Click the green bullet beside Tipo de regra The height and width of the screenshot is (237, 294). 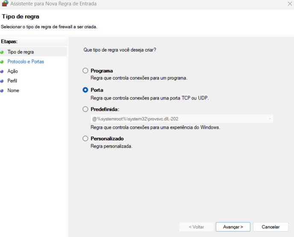pyautogui.click(x=2, y=52)
